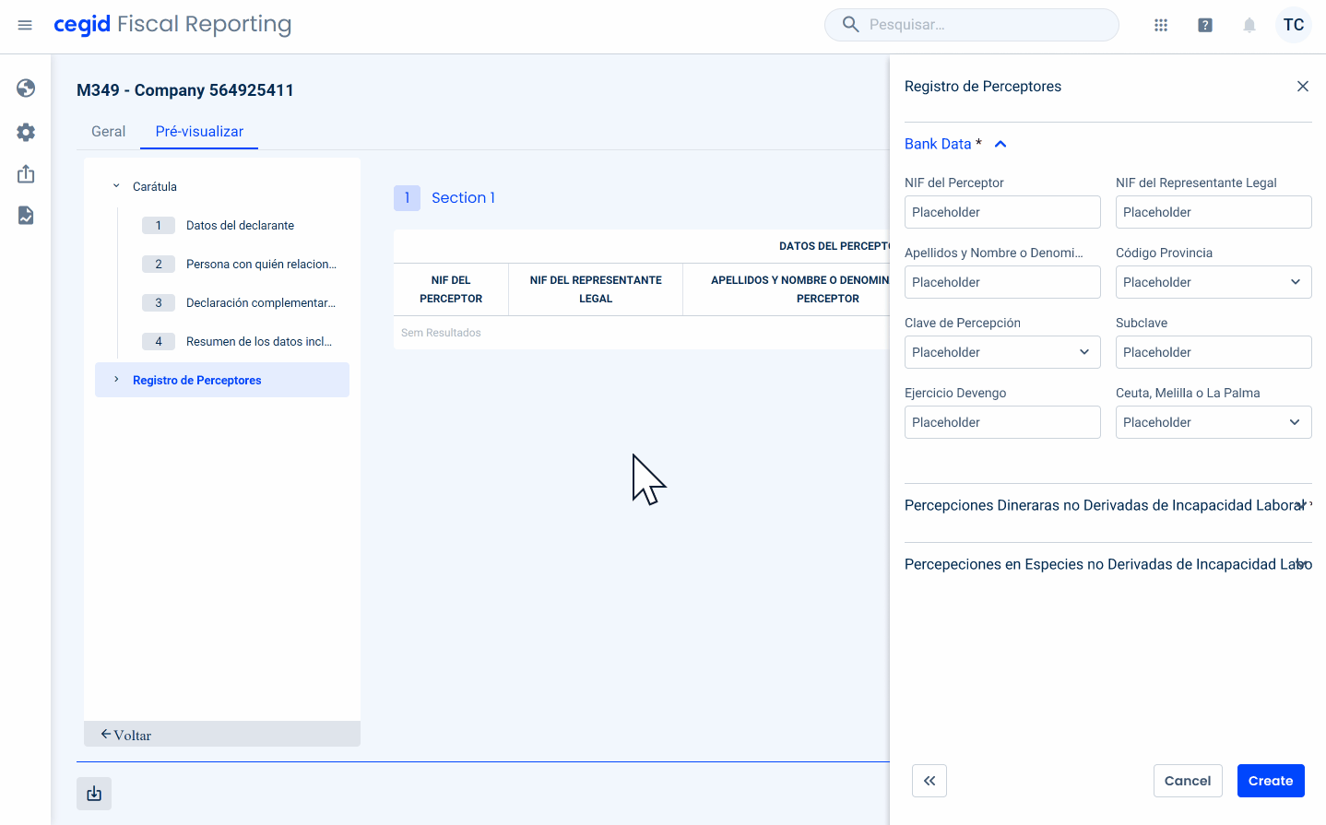Switch to the Geral tab
Viewport: 1326px width, 825px height.
click(108, 132)
